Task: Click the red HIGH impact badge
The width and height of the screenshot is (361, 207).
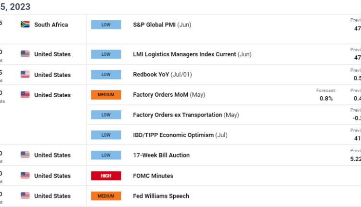Action: click(106, 176)
